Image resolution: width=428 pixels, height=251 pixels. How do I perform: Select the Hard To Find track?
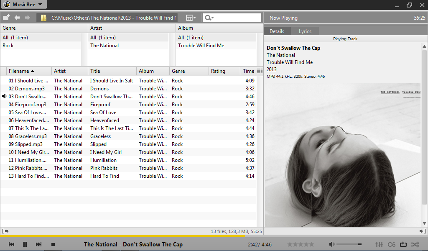128,176
